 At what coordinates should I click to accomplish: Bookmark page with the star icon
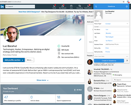123,2
